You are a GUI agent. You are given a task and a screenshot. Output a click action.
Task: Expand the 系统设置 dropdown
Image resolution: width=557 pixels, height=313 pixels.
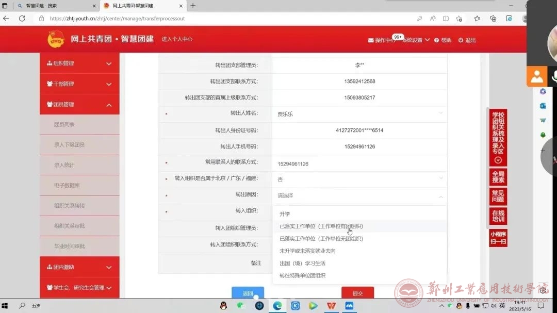416,40
